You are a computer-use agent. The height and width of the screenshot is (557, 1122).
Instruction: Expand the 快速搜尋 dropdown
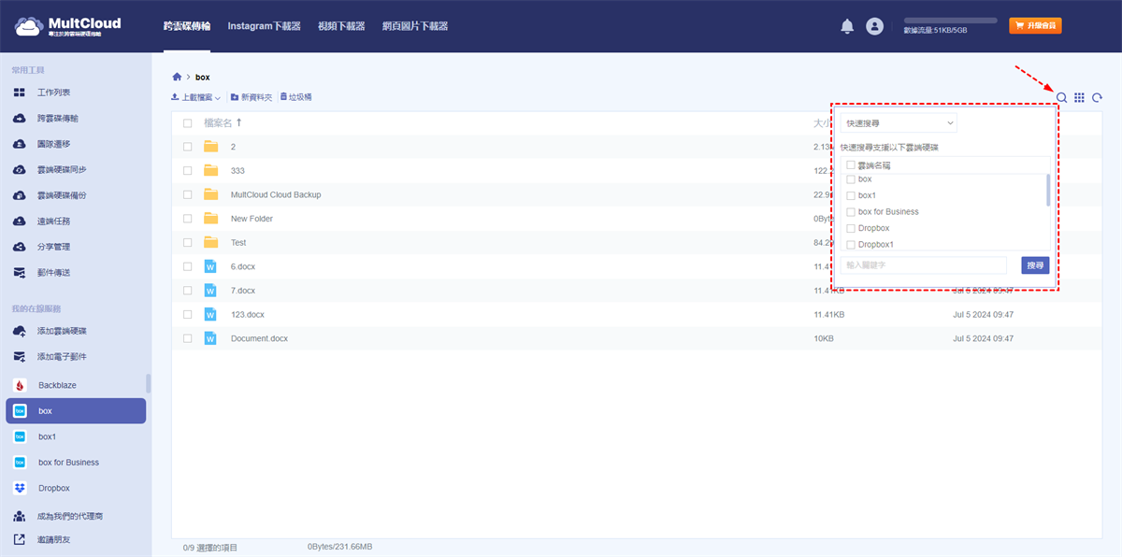(899, 122)
